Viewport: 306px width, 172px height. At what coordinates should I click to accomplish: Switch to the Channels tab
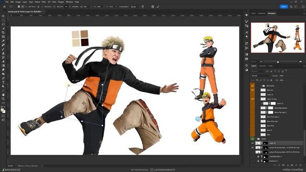pos(262,66)
